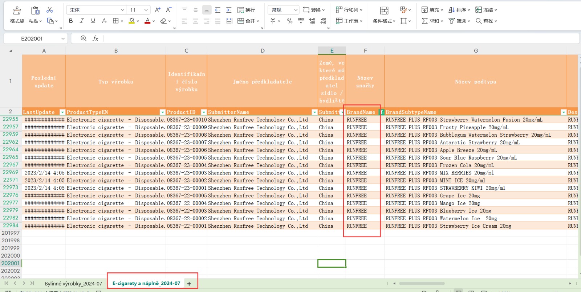Toggle italic formatting with the I icon
Image resolution: width=581 pixels, height=292 pixels.
(x=82, y=21)
